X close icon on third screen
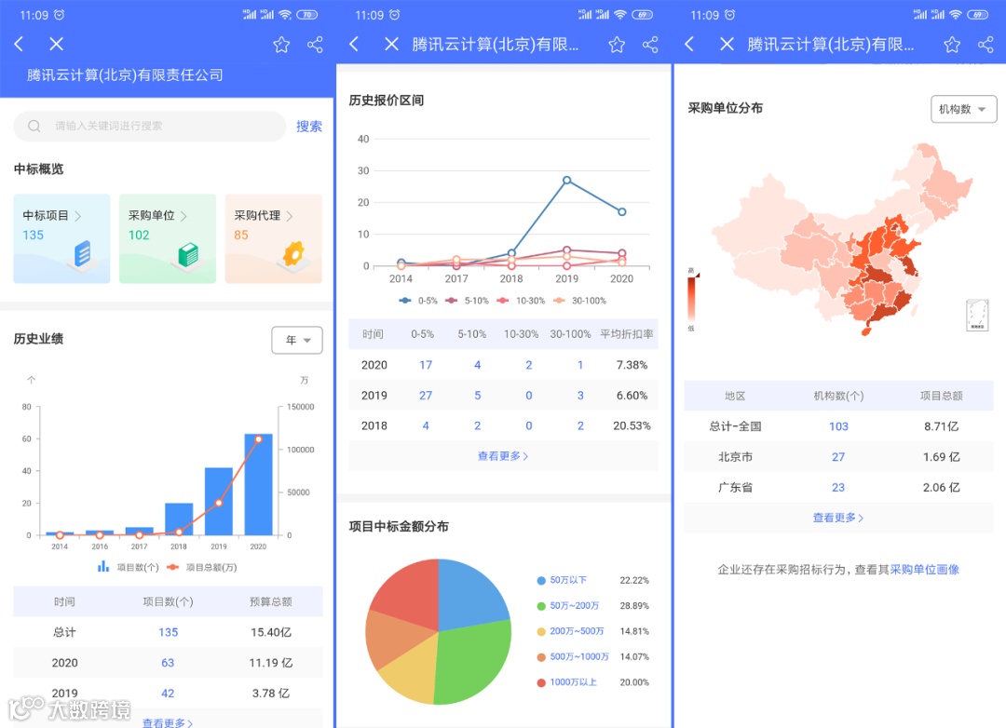Image resolution: width=1006 pixels, height=728 pixels. pos(727,44)
